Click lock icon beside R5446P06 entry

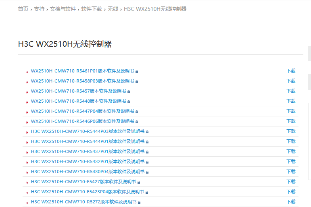coord(137,122)
